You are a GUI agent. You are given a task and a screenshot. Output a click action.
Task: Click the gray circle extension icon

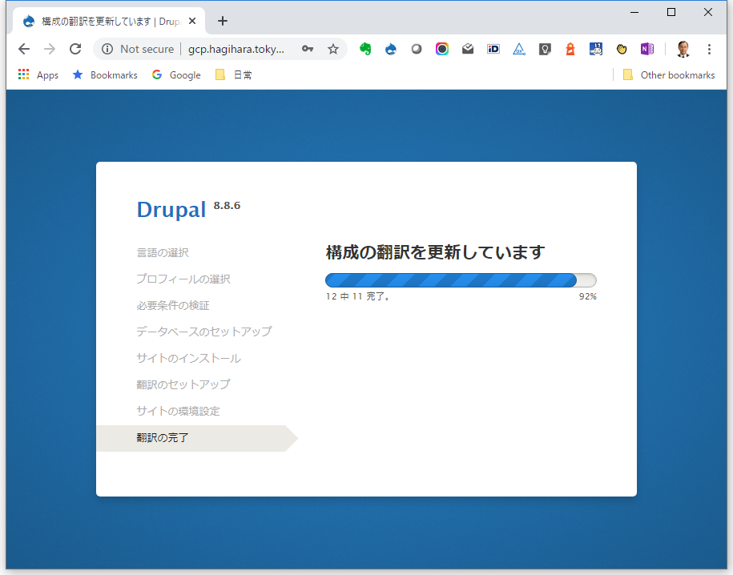click(416, 49)
